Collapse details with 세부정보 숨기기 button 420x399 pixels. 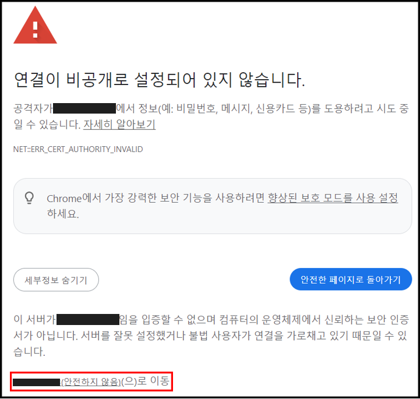coord(56,280)
